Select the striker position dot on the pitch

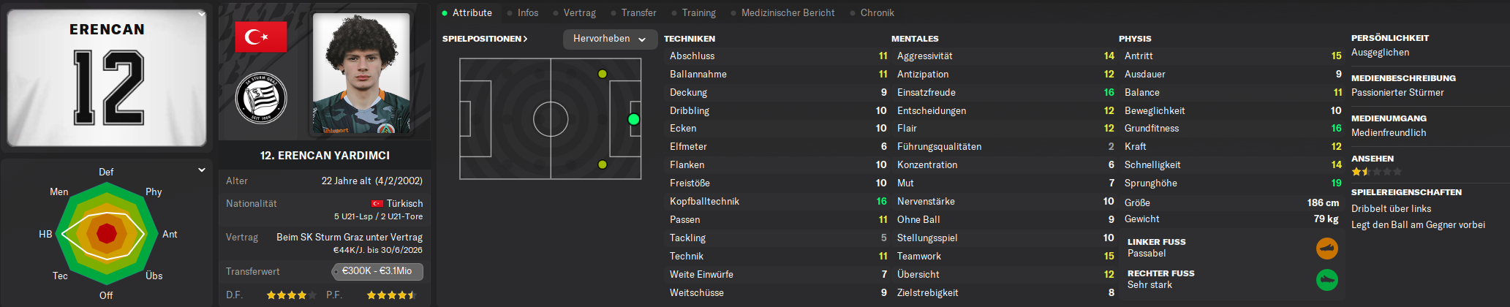tap(634, 119)
